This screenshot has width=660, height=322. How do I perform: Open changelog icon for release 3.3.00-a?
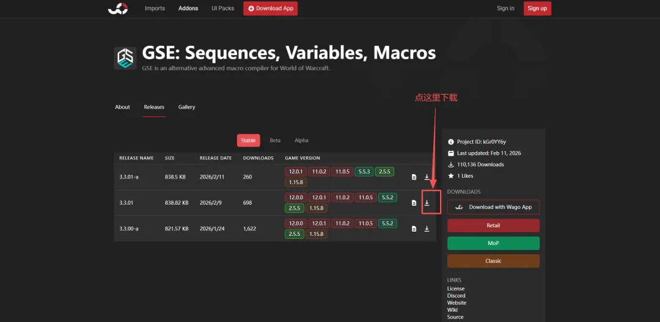click(x=414, y=229)
